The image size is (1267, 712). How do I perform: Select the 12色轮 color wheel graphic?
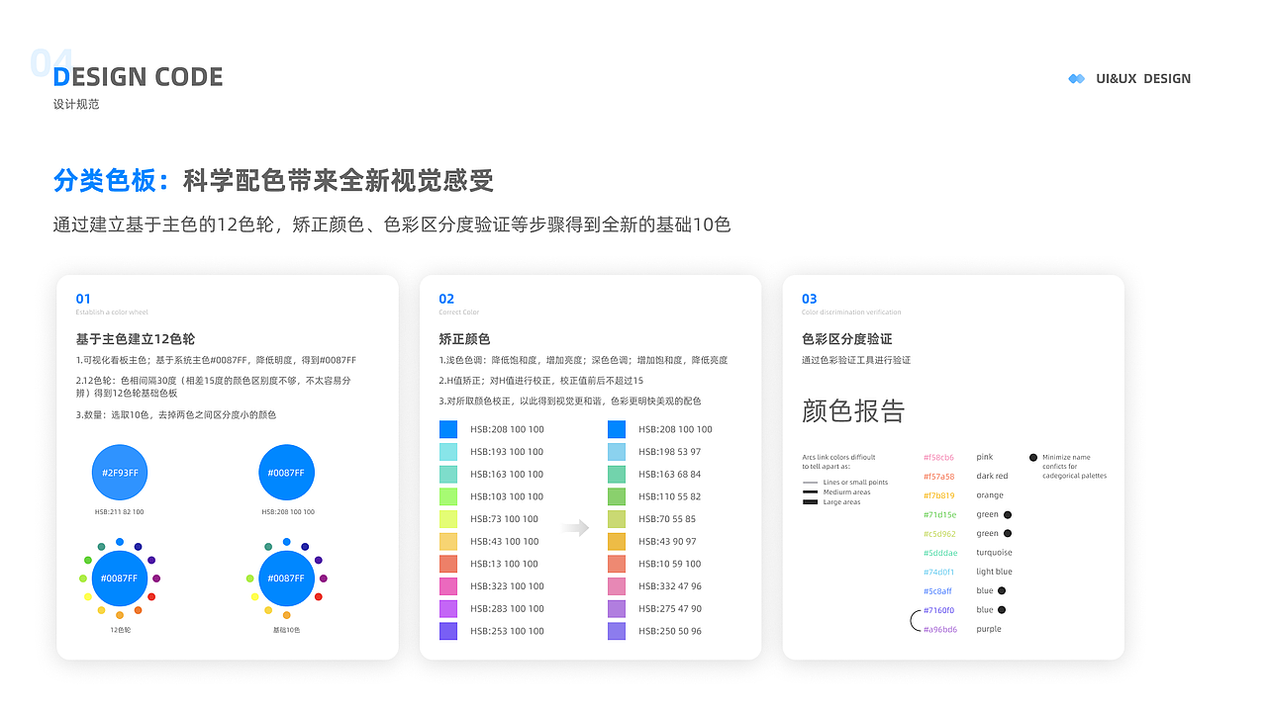tap(120, 578)
